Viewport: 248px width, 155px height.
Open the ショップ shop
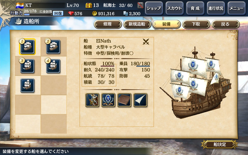coord(154,8)
